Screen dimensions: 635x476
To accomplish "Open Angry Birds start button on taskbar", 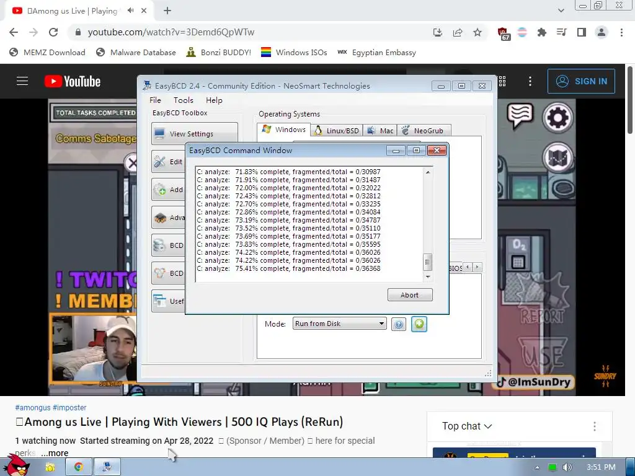I will 16,465.
